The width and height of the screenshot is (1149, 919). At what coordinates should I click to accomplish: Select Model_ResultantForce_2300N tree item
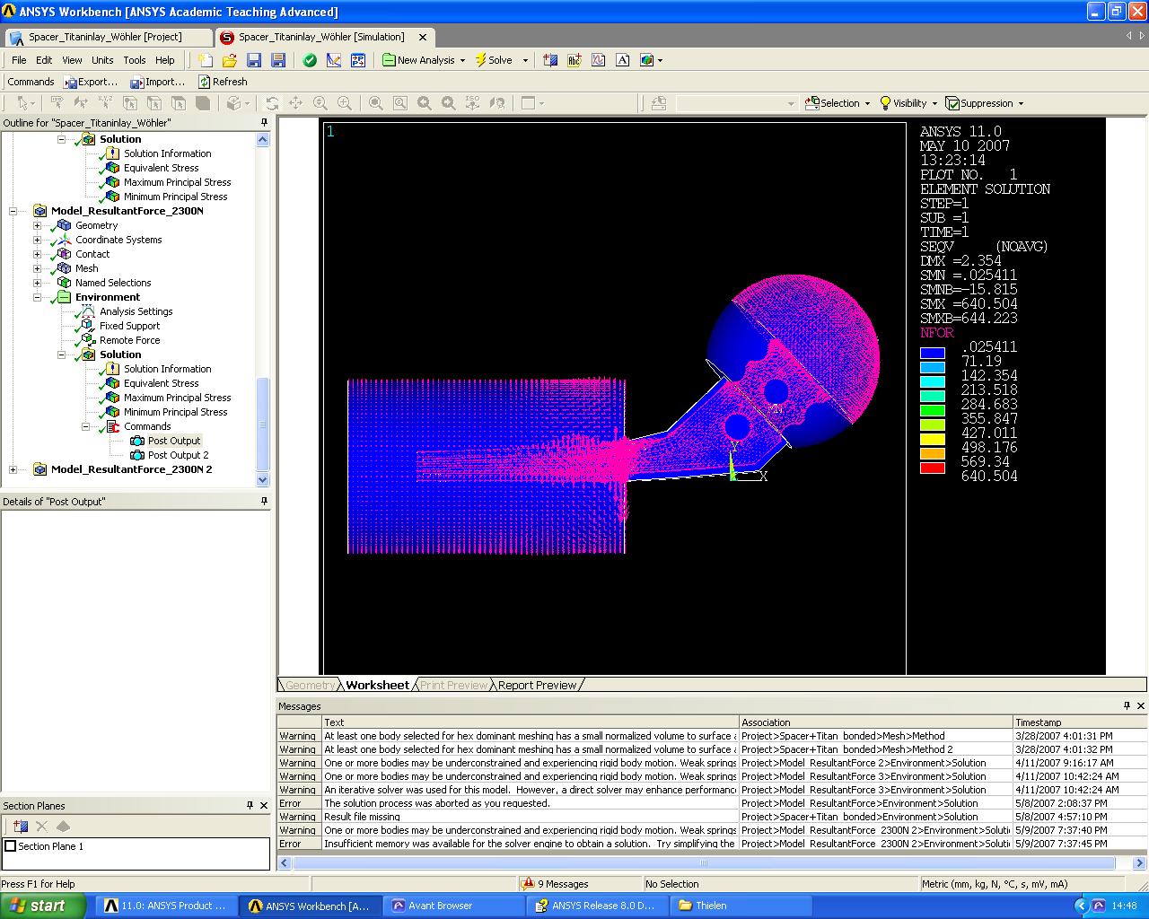tap(127, 211)
